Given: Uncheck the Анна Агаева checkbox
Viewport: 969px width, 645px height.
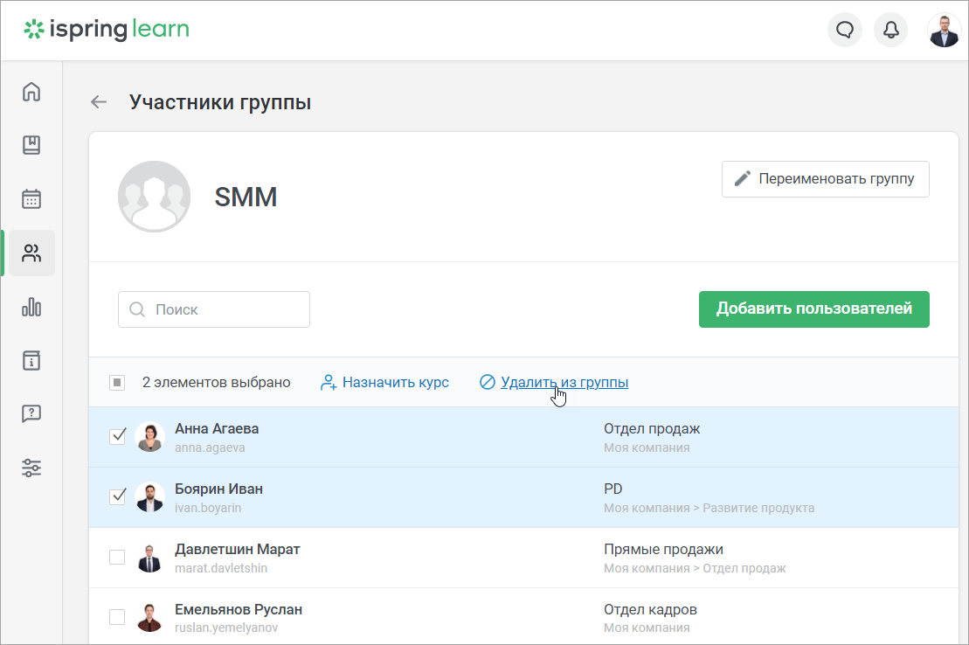Looking at the screenshot, I should click(x=117, y=436).
